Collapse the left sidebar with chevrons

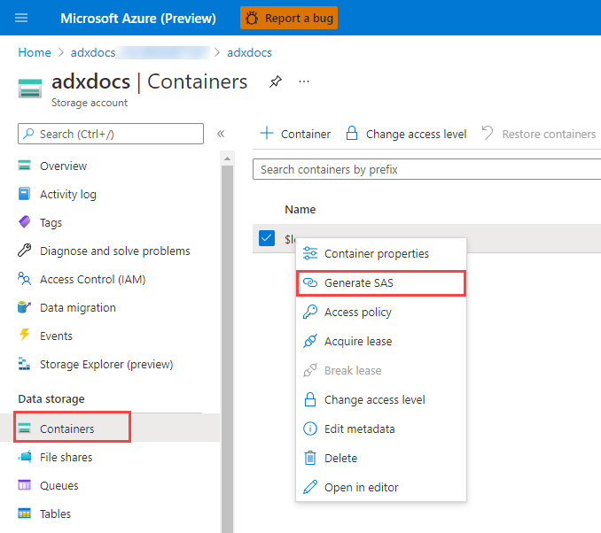(221, 134)
